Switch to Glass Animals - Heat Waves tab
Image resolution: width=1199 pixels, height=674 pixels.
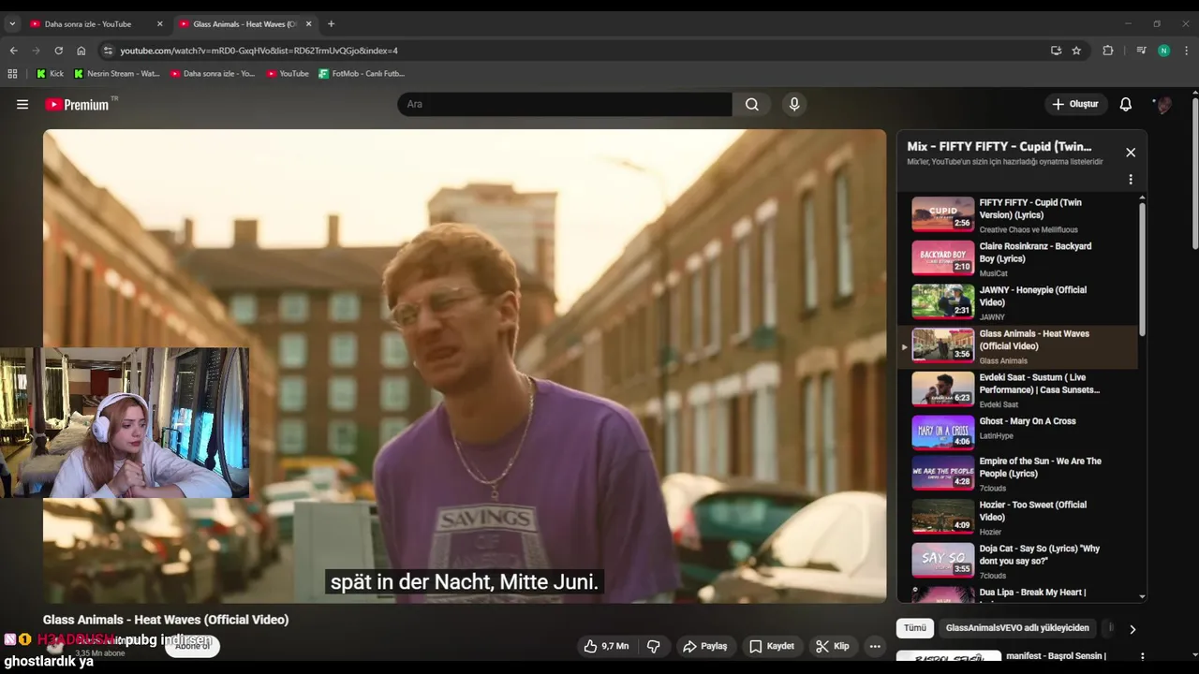click(244, 23)
